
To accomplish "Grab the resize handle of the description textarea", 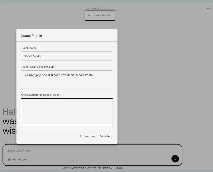I will point(112,87).
